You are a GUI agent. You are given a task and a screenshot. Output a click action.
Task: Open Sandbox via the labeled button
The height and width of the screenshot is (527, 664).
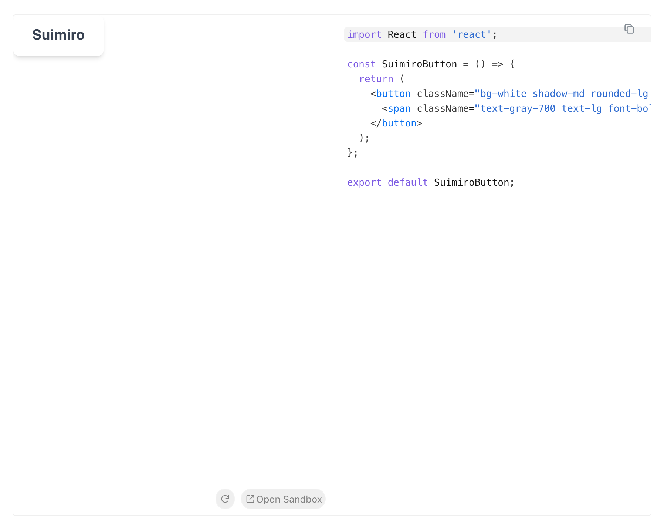(283, 499)
